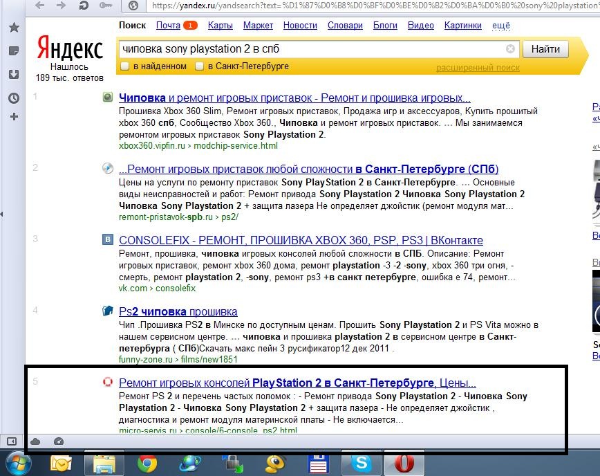Open the Блоги tab
Screen dimensions: 600x476
coord(385,26)
